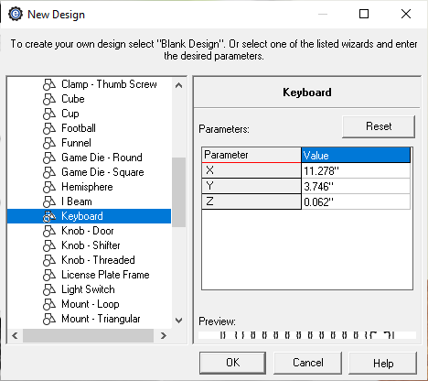The height and width of the screenshot is (381, 428).
Task: Click the wizard icon beside Cup
Action: tap(49, 114)
